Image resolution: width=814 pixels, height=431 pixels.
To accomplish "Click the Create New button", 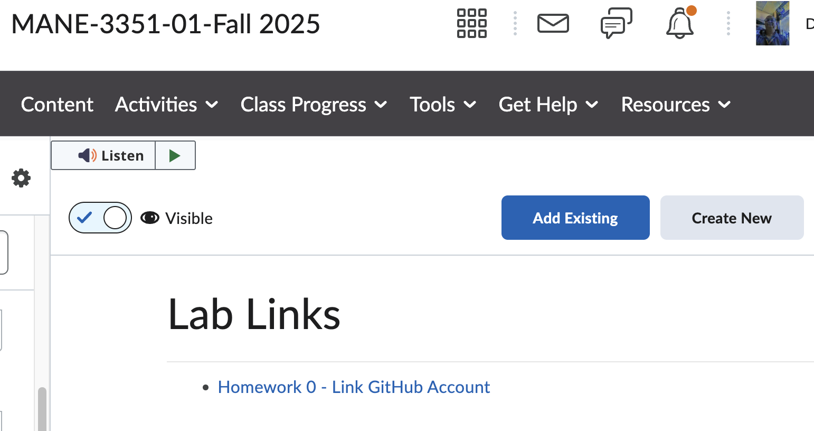I will point(732,218).
